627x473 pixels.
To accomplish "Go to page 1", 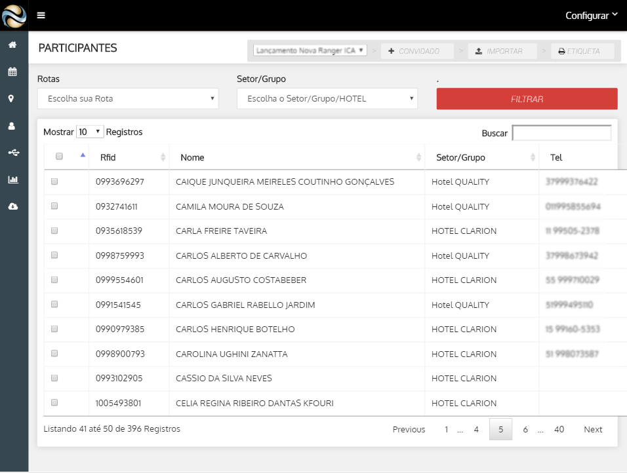I will tap(446, 430).
